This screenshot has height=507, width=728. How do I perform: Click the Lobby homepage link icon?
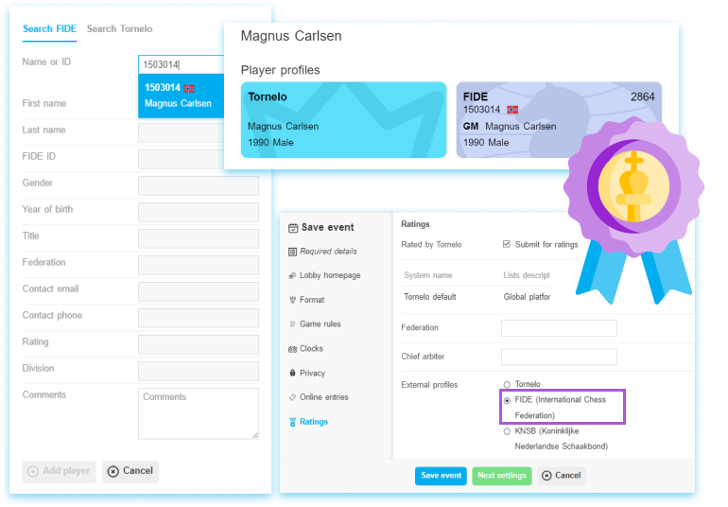[x=292, y=275]
